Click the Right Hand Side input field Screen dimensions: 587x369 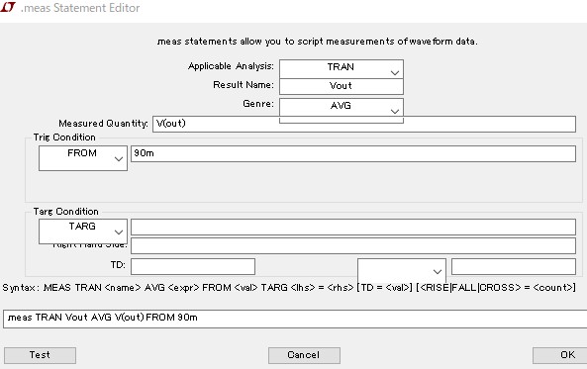(353, 246)
